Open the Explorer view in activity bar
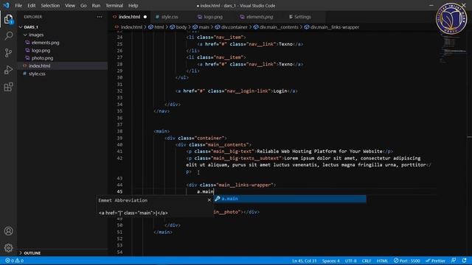The width and height of the screenshot is (472, 265). (8, 20)
